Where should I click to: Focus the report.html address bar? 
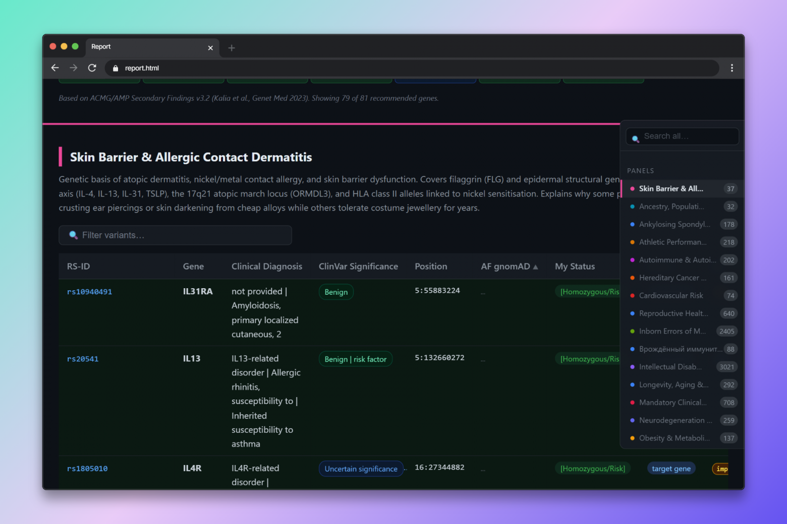[x=411, y=68]
